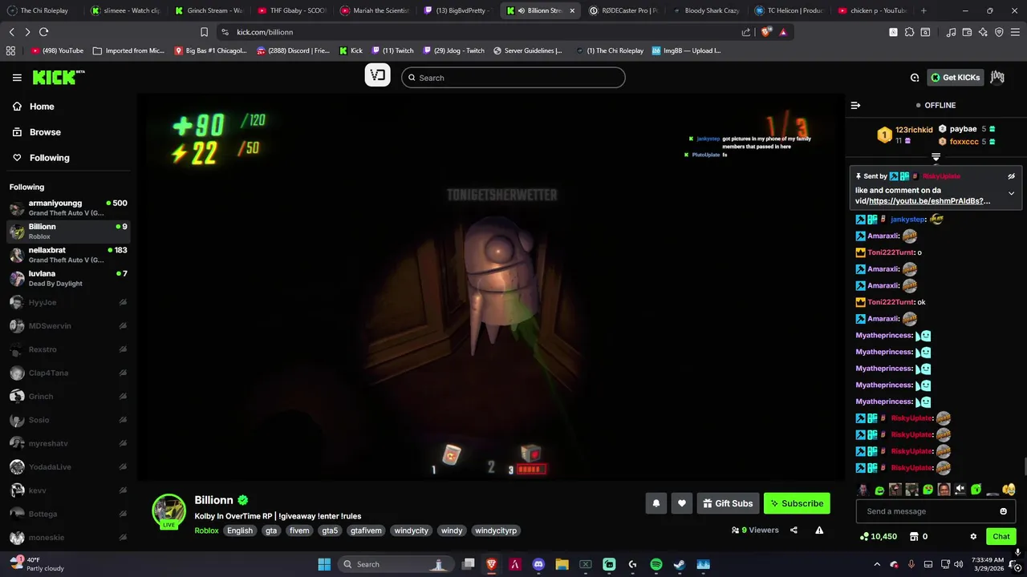1027x577 pixels.
Task: Select Billionn channel in Following list
Action: (67, 231)
